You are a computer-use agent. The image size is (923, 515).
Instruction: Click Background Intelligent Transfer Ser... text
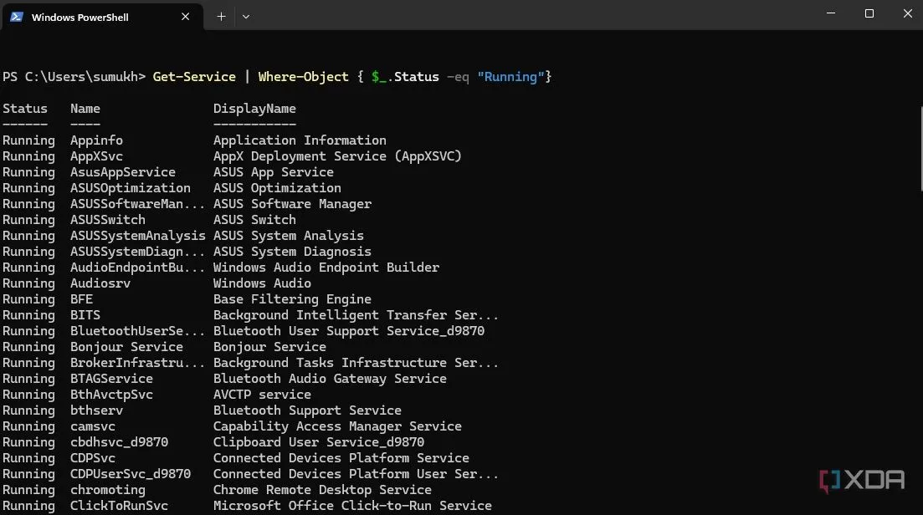pos(356,315)
